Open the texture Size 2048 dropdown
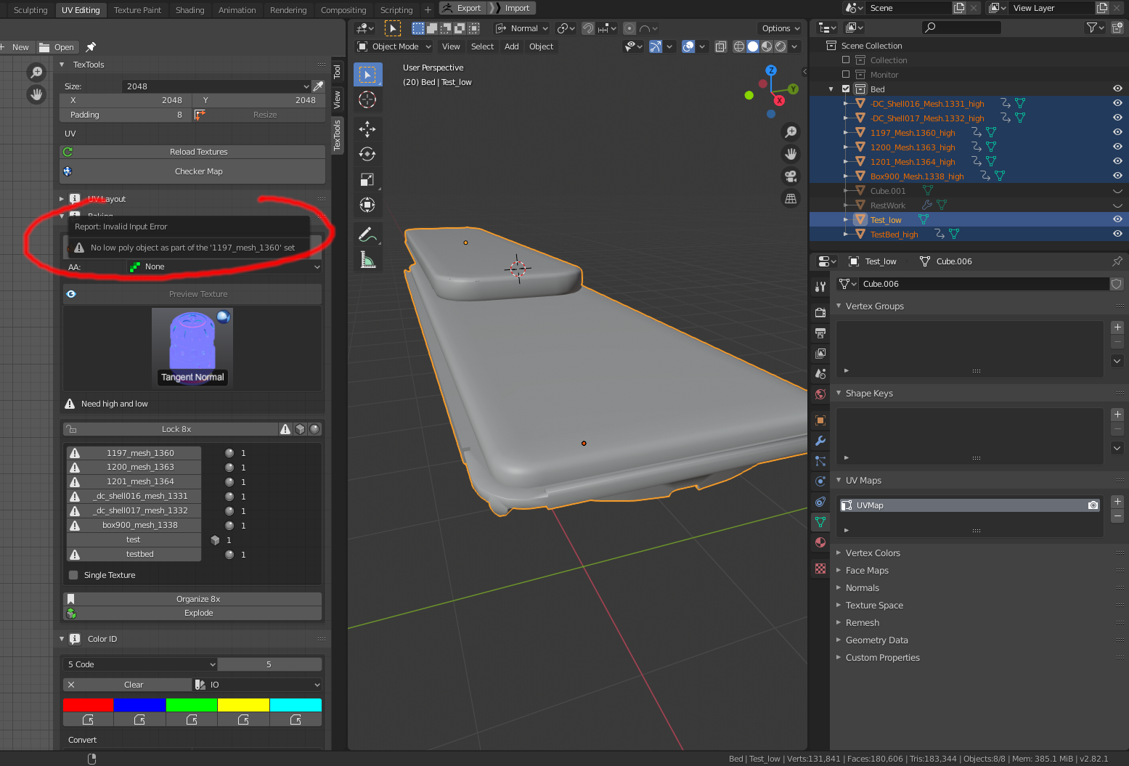This screenshot has height=766, width=1129. tap(216, 86)
